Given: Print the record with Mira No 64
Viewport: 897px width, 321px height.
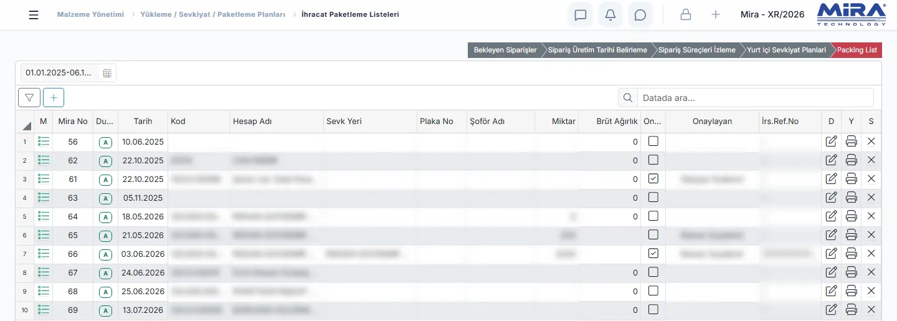Looking at the screenshot, I should [852, 216].
